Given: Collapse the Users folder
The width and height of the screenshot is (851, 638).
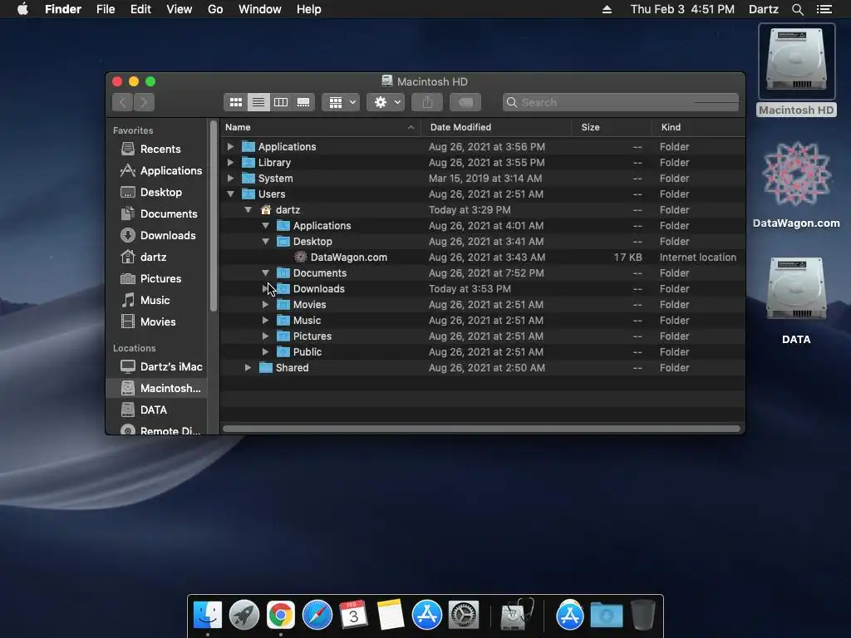Looking at the screenshot, I should 230,194.
